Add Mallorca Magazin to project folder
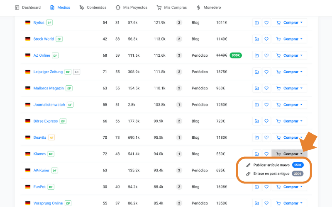This screenshot has width=332, height=207. point(257,88)
